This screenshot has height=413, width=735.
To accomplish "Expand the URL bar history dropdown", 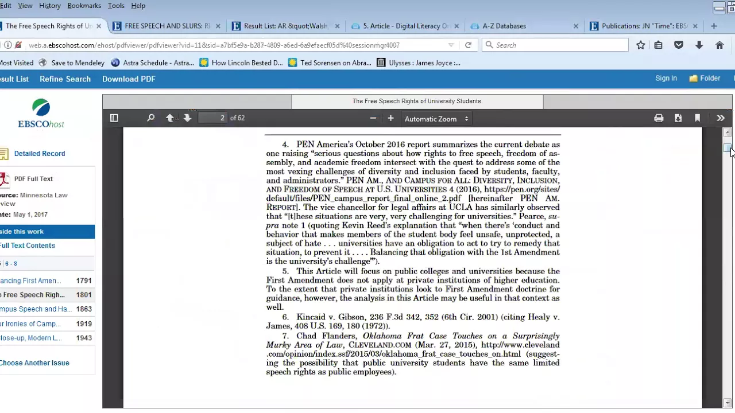I will point(451,45).
